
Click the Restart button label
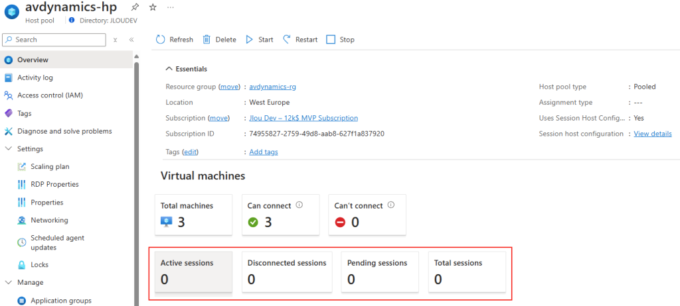tap(307, 40)
